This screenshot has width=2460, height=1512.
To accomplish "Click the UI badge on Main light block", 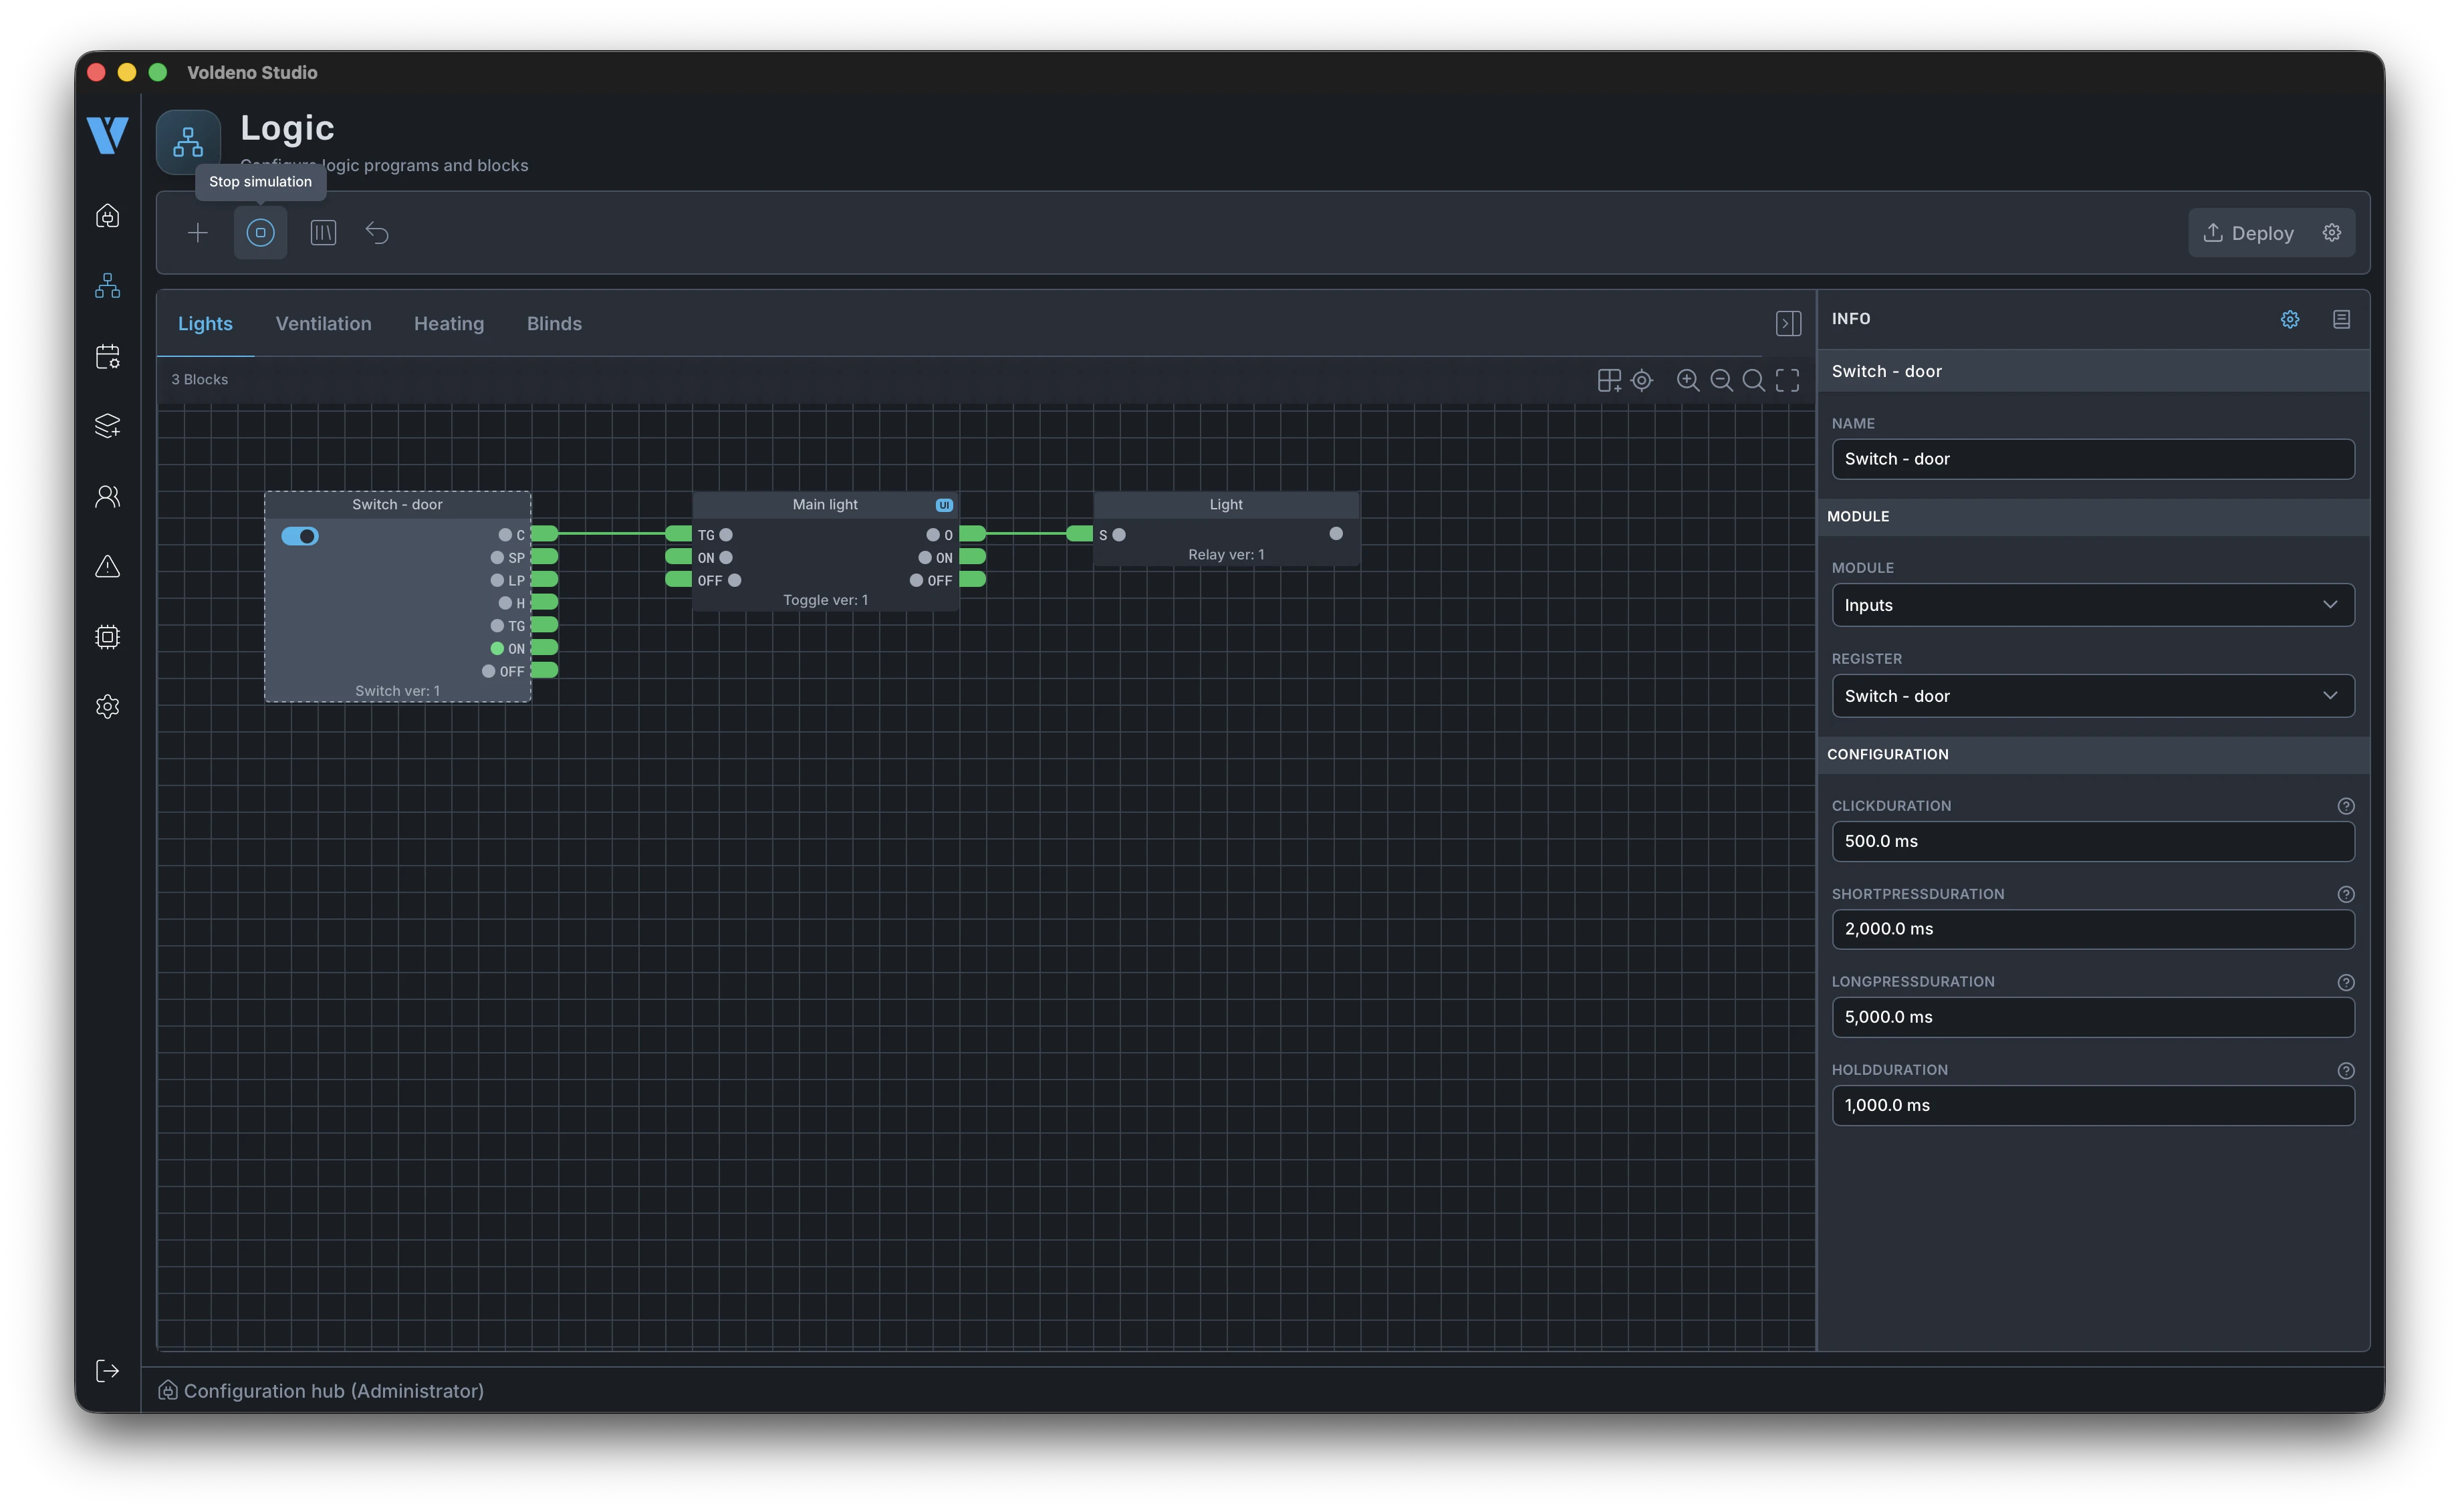I will point(944,505).
